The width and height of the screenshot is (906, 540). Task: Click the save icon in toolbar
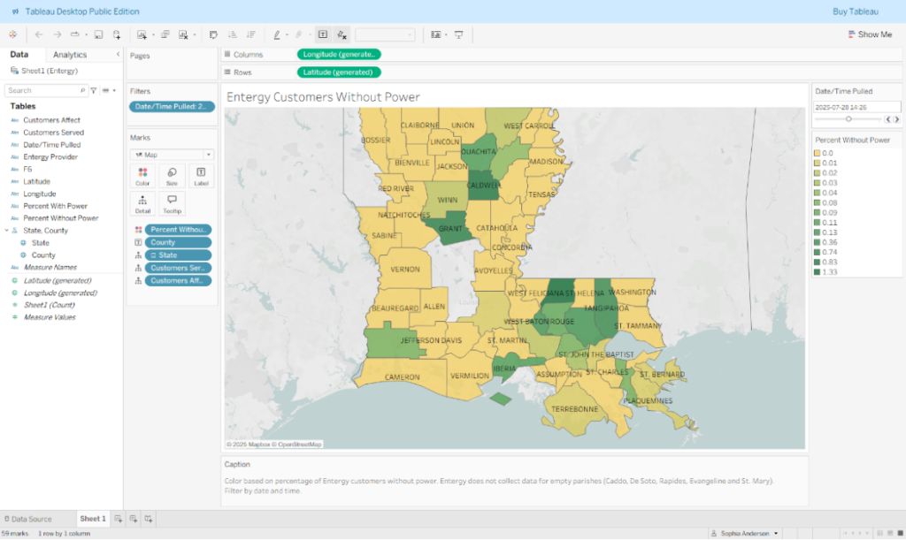coord(99,34)
